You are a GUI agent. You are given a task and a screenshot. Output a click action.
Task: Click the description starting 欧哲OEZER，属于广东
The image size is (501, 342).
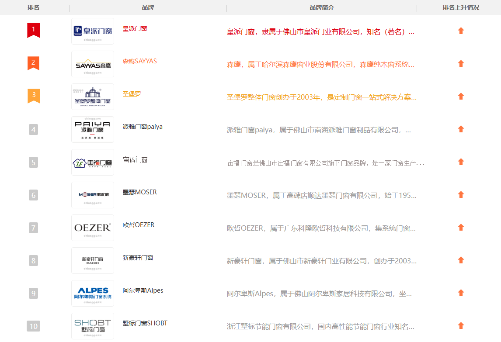coord(321,228)
